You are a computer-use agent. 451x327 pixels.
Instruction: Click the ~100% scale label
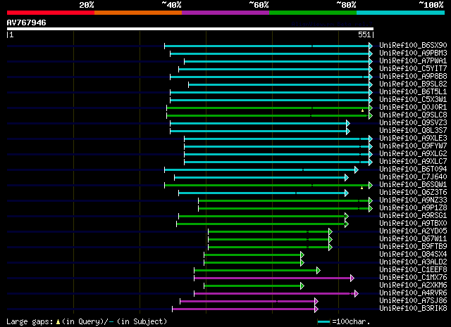[431, 5]
